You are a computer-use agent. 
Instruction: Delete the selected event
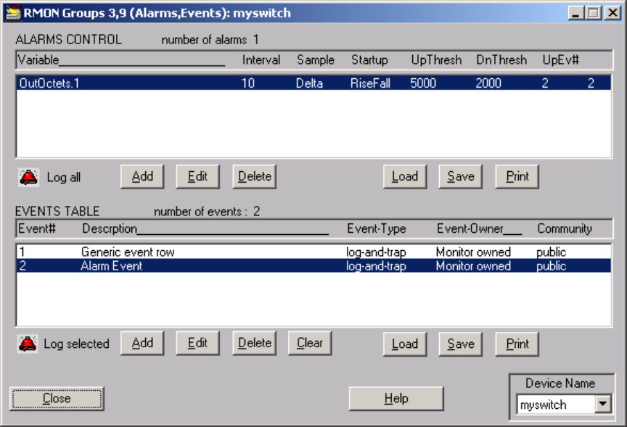pos(254,343)
